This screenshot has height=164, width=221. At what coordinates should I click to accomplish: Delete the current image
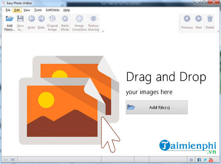(210, 22)
